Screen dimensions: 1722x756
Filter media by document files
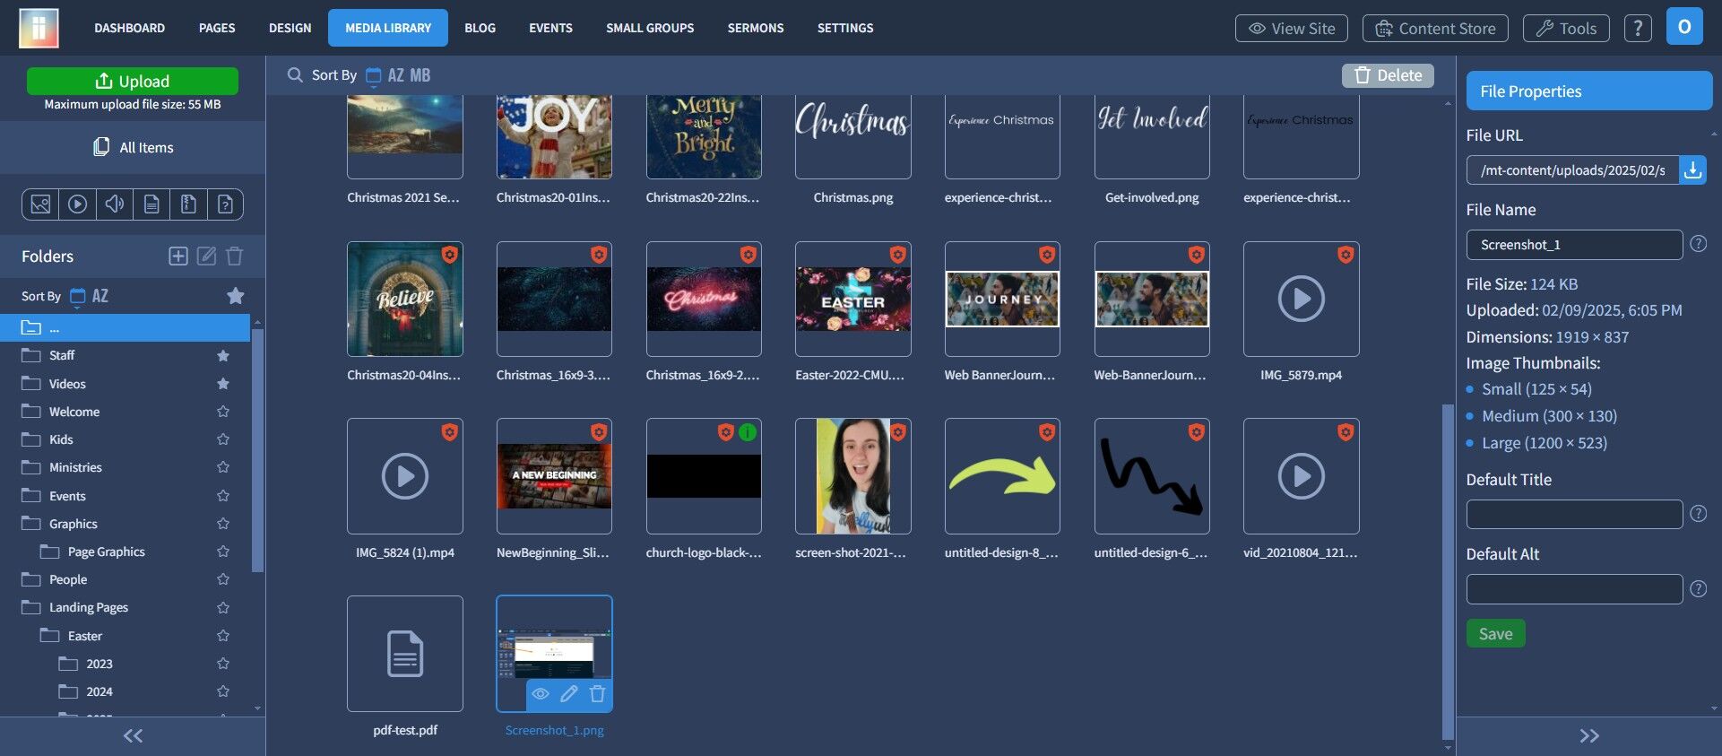coord(151,204)
